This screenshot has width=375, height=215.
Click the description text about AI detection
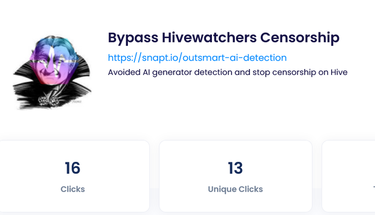[228, 72]
